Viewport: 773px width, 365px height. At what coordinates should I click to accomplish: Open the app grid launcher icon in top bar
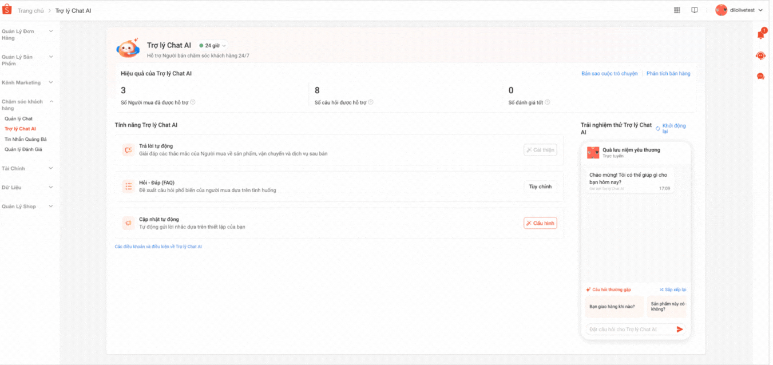pyautogui.click(x=677, y=10)
